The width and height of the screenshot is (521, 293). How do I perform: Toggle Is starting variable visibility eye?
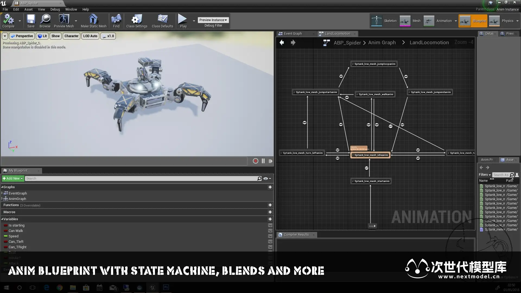point(270,225)
